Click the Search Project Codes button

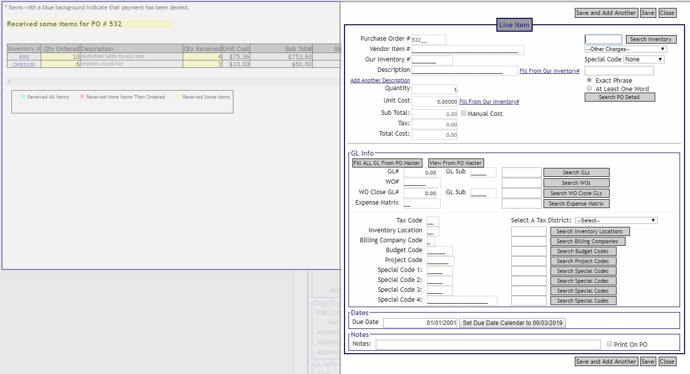[583, 261]
